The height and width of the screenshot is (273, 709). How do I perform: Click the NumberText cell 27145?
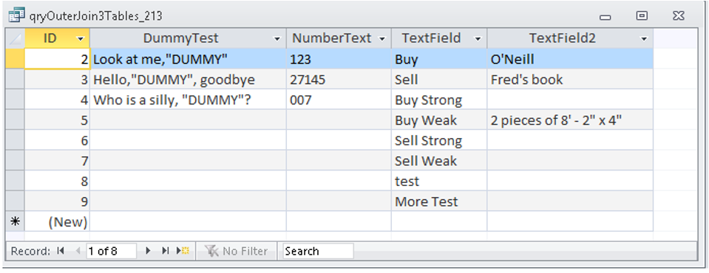(338, 80)
